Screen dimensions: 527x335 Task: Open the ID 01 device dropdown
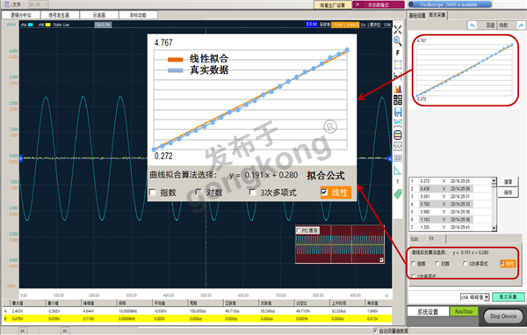(x=38, y=4)
